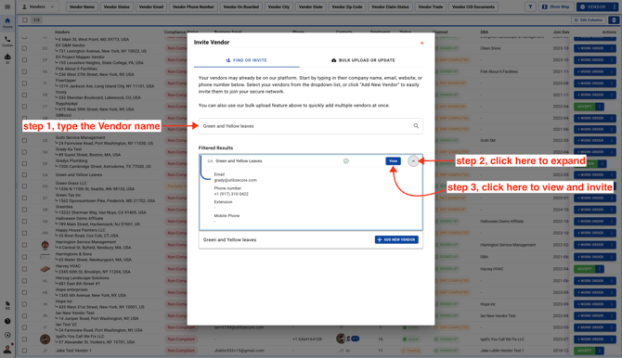Screen dimensions: 622x358
Task: Open Comm phone icon in the sidebar
Action: tap(7, 41)
